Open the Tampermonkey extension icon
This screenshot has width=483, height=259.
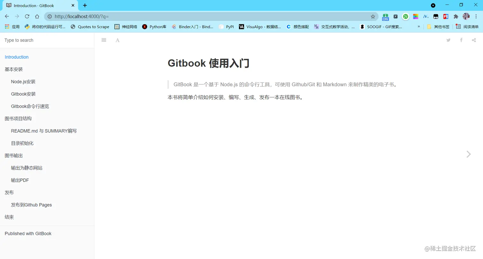[x=436, y=16]
